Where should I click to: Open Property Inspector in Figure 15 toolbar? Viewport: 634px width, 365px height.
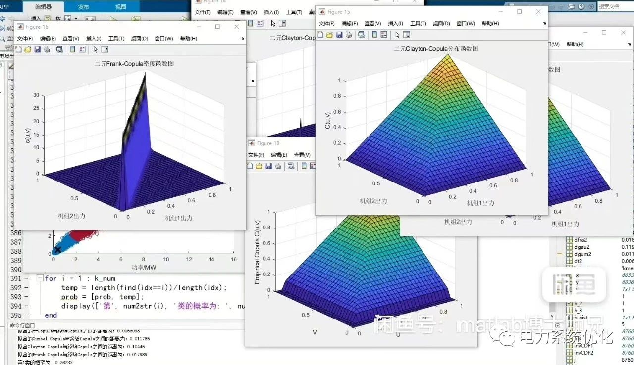(x=407, y=35)
